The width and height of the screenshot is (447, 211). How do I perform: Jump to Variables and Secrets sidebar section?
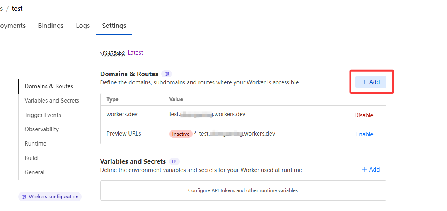[52, 101]
